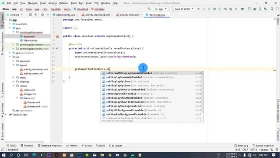Click the Make Project hammer icon
Image resolution: width=280 pixels, height=158 pixels.
[x=149, y=9]
